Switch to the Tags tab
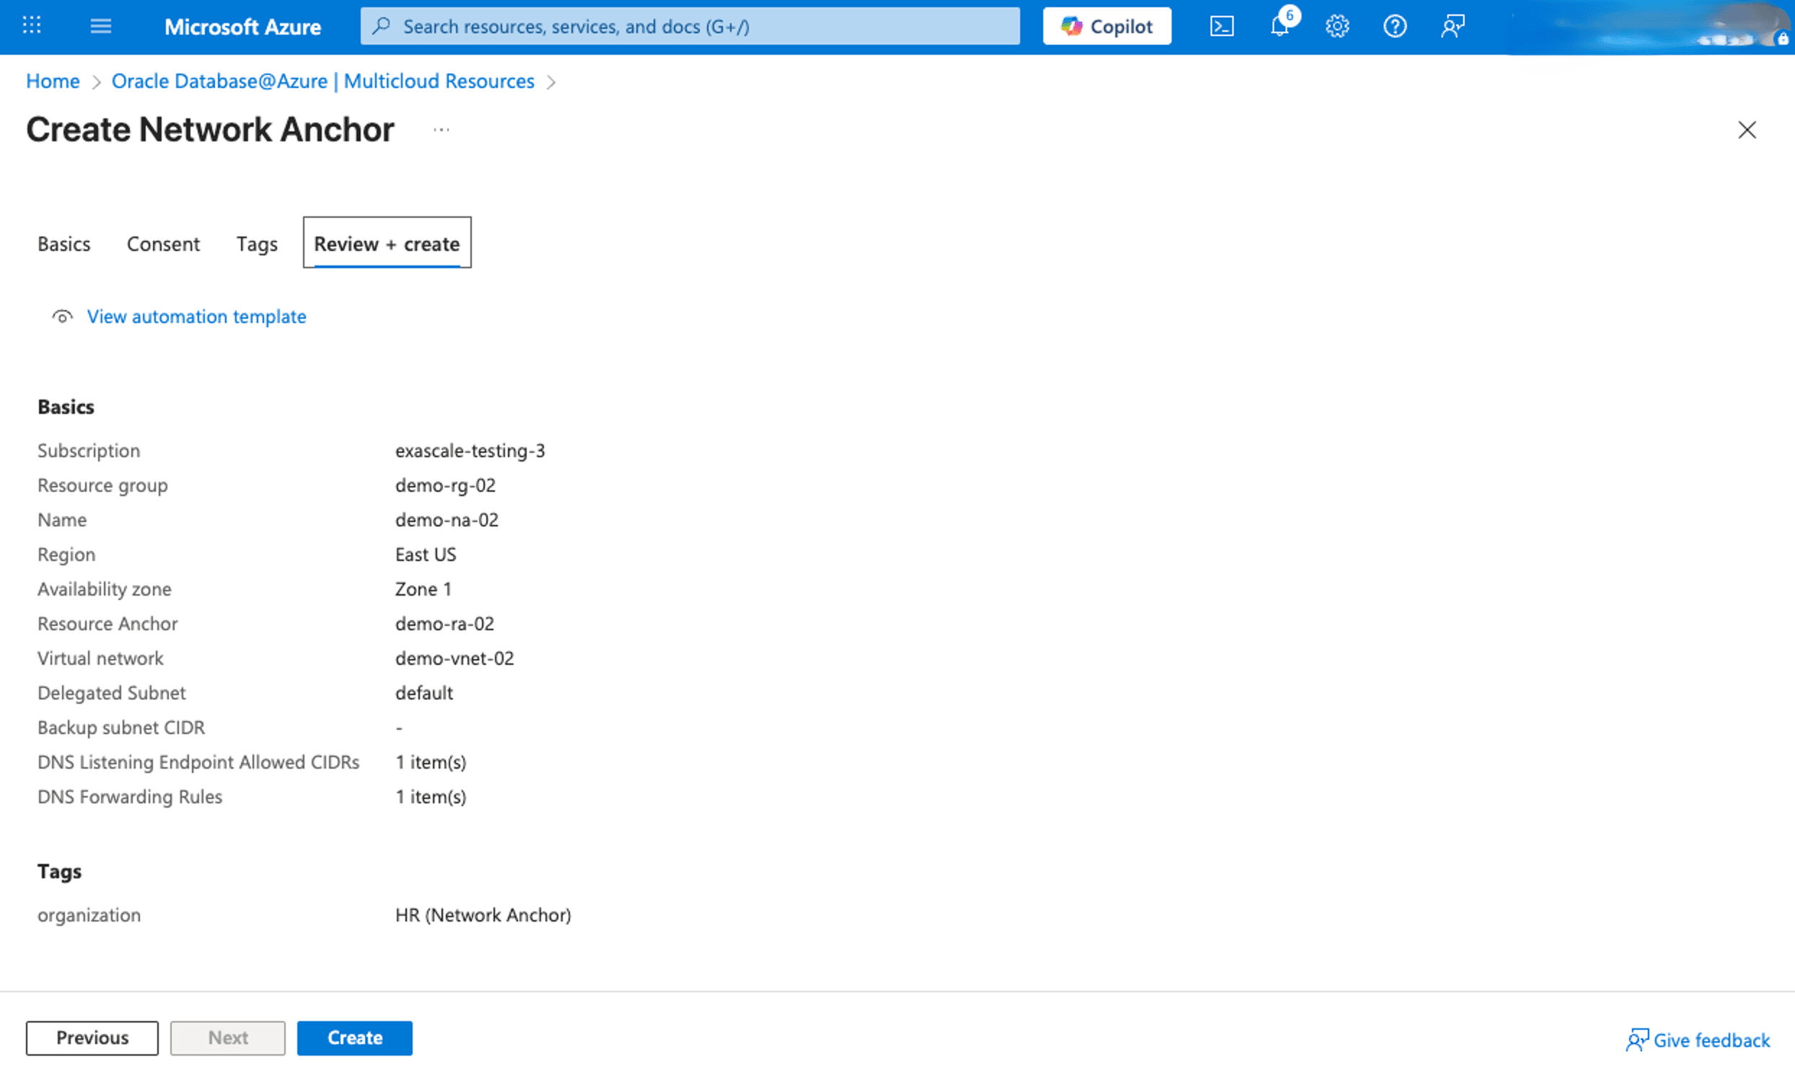This screenshot has height=1073, width=1795. [257, 244]
